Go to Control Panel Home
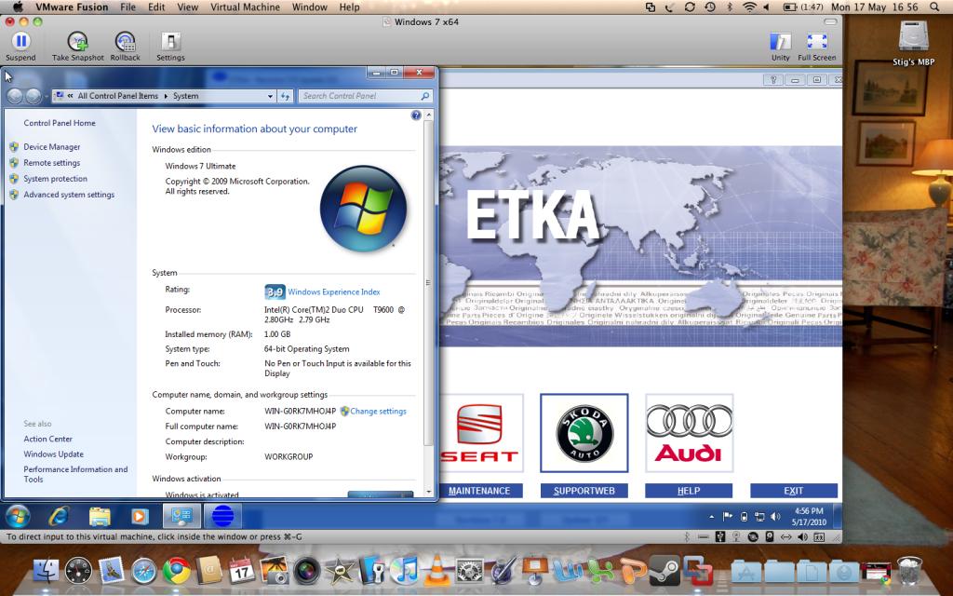 [x=60, y=123]
